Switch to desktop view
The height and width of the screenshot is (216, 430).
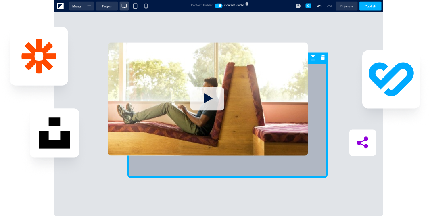coord(124,6)
